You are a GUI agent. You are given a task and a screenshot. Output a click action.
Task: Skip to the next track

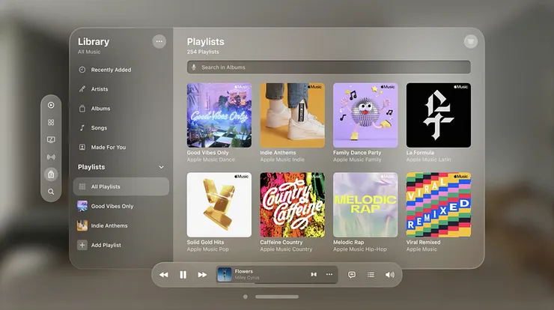tap(202, 275)
